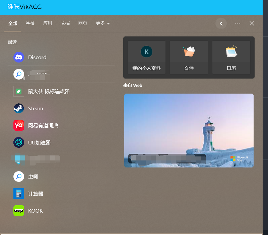The image size is (268, 235).
Task: Open 鼠大侠 鼠标连点器 app
Action: coord(49,92)
